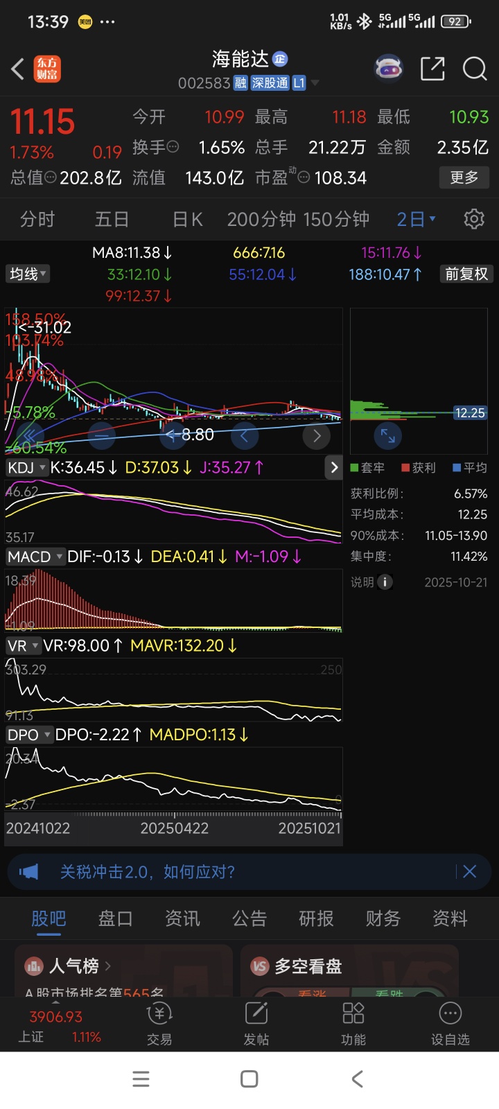Tap the 说明 info icon
The width and height of the screenshot is (499, 1109).
385,582
